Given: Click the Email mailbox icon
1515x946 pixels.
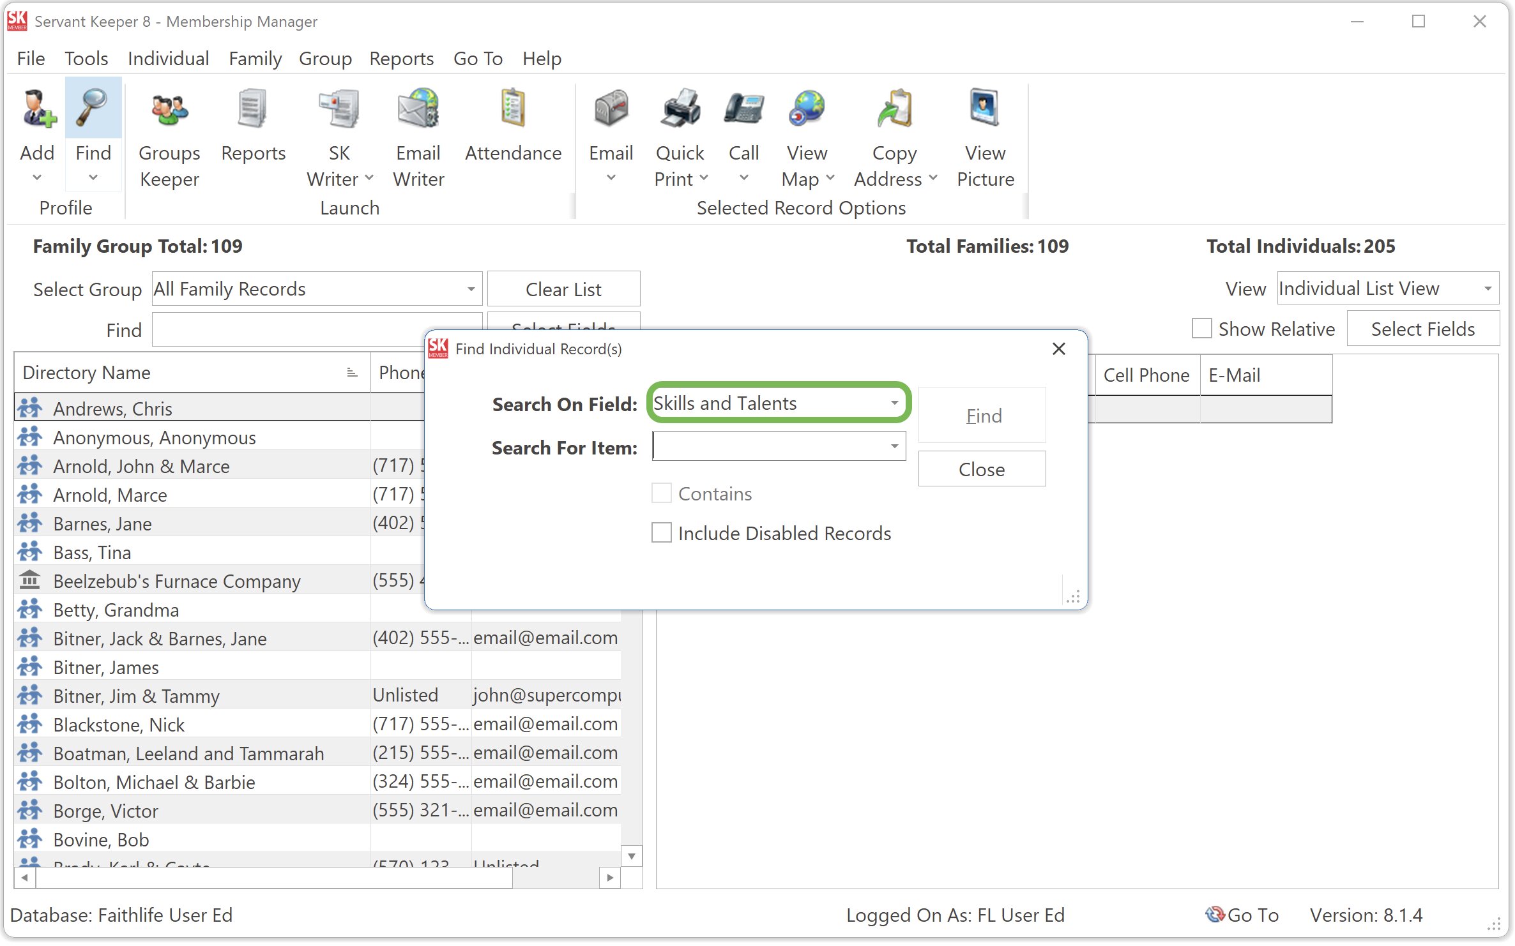Looking at the screenshot, I should tap(611, 109).
